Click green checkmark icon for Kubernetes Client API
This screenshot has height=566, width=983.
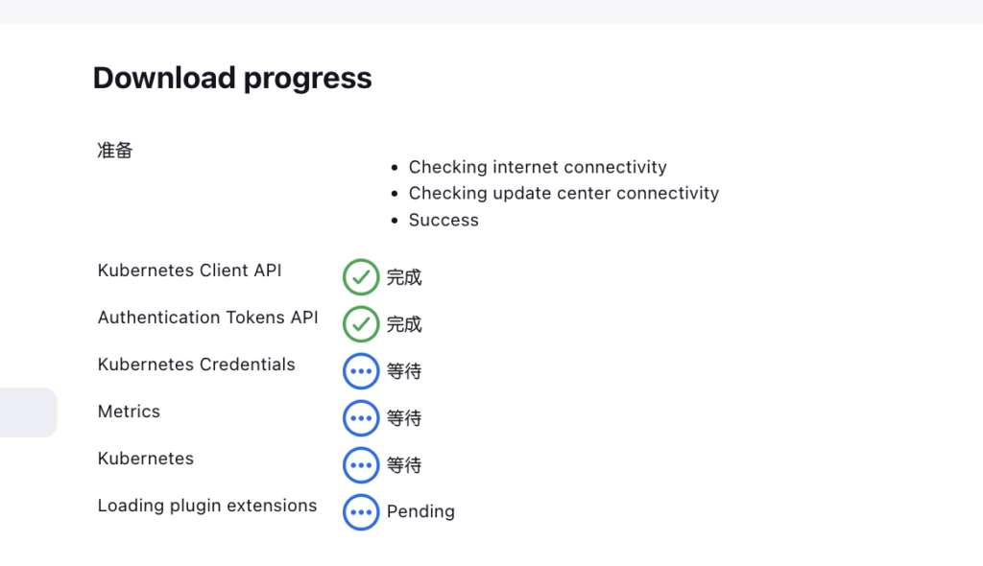point(361,277)
